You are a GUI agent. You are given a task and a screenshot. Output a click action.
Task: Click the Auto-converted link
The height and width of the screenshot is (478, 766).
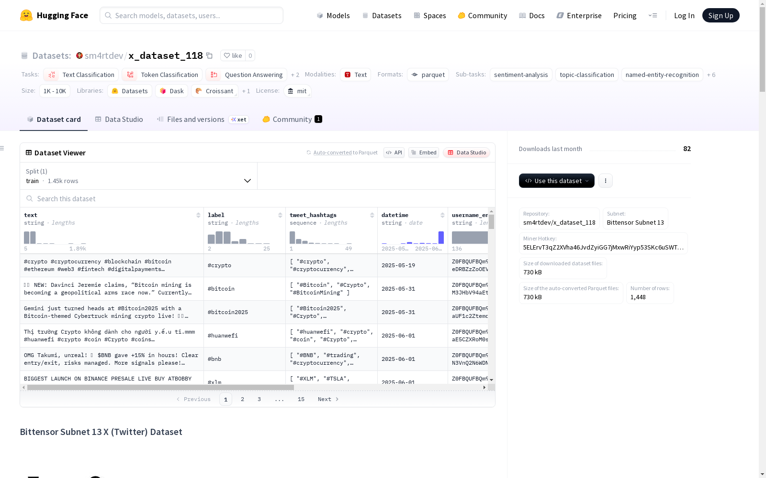333,152
